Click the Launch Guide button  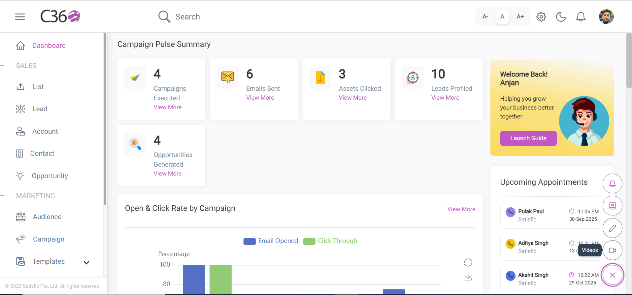[528, 138]
